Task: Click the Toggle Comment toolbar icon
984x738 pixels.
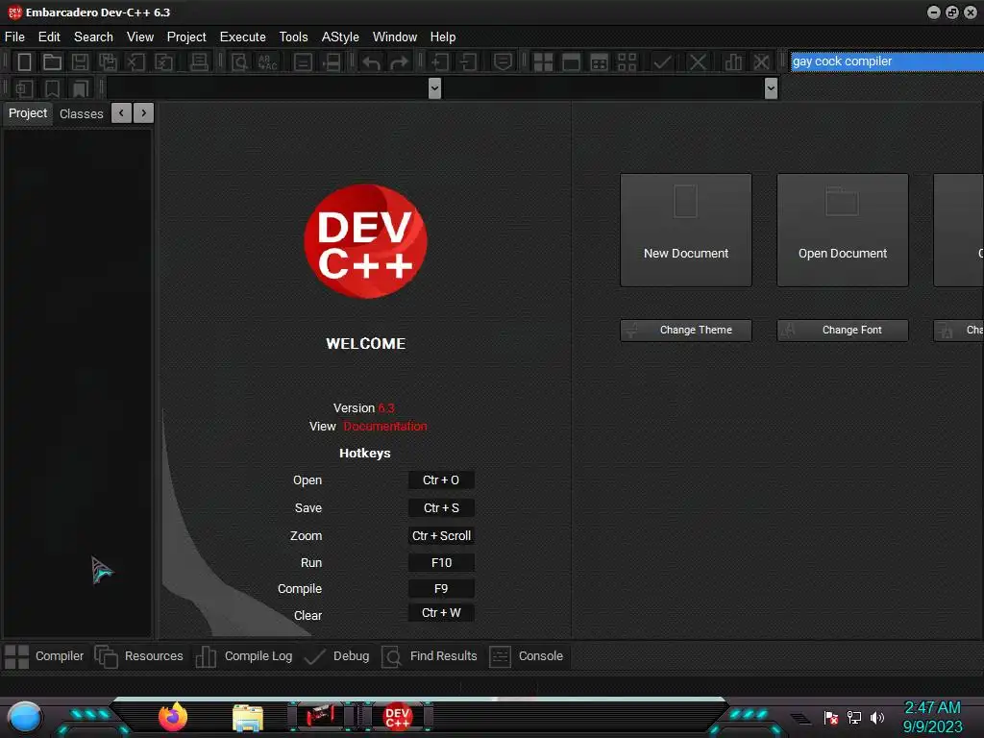Action: tap(503, 61)
